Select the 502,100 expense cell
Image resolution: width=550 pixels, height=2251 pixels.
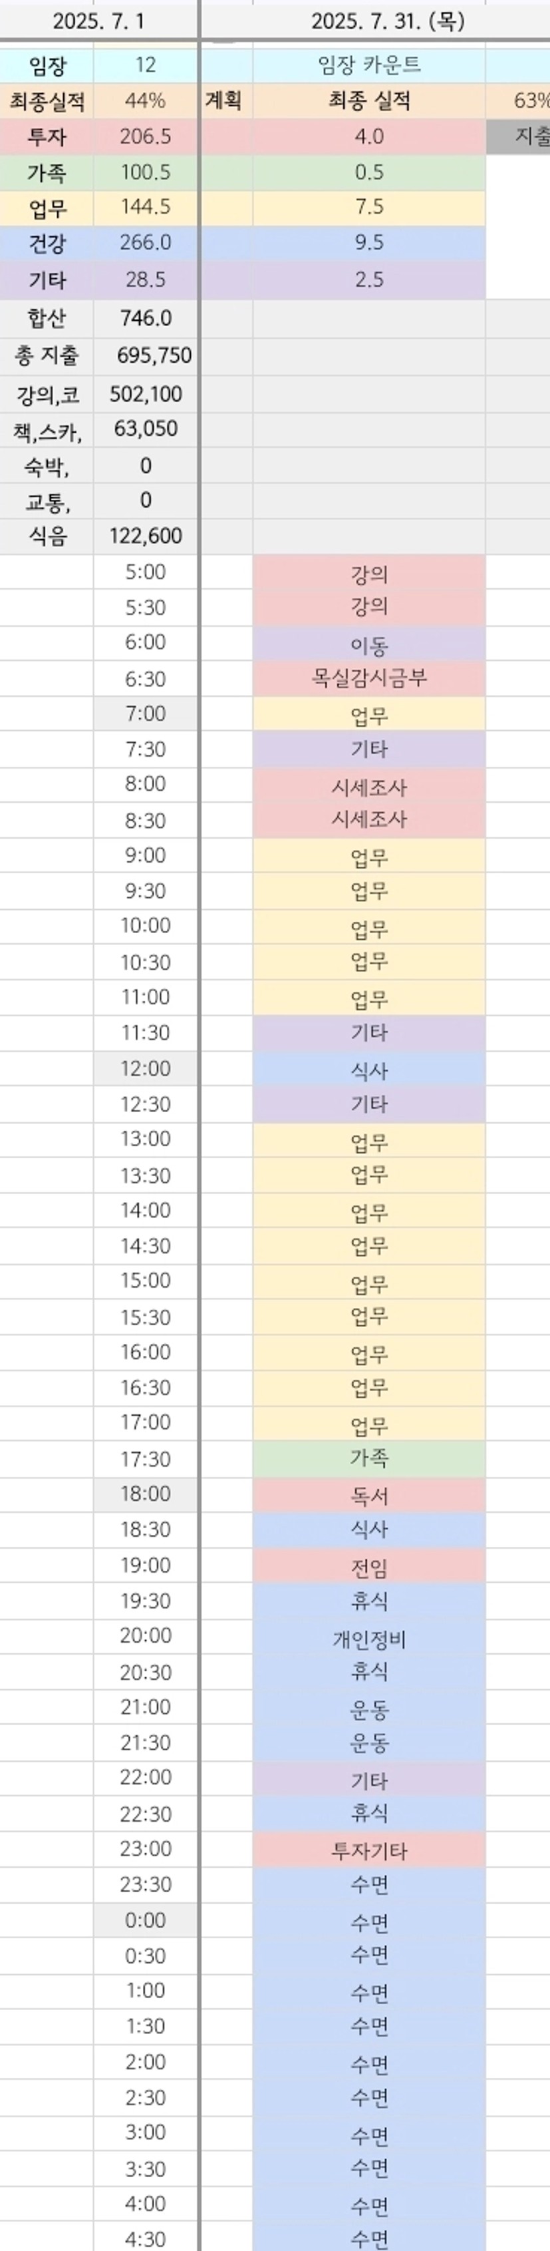[x=145, y=394]
